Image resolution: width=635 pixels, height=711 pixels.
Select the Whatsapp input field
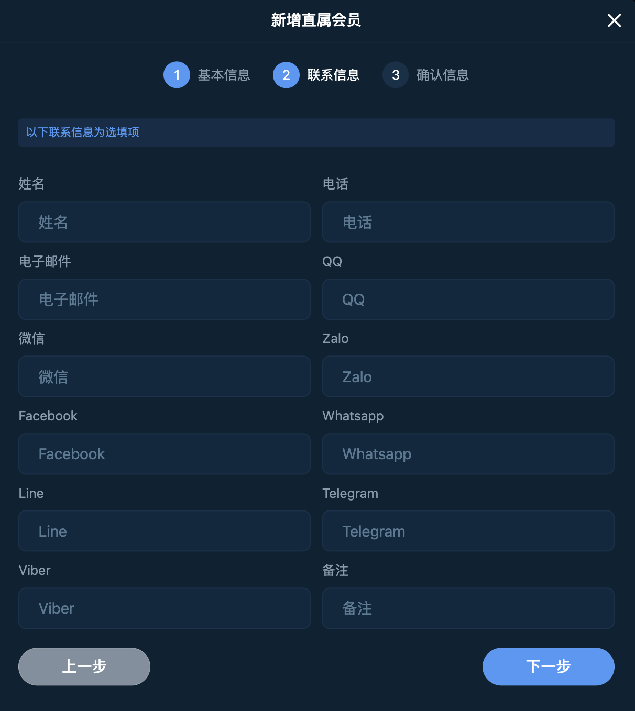pyautogui.click(x=468, y=454)
